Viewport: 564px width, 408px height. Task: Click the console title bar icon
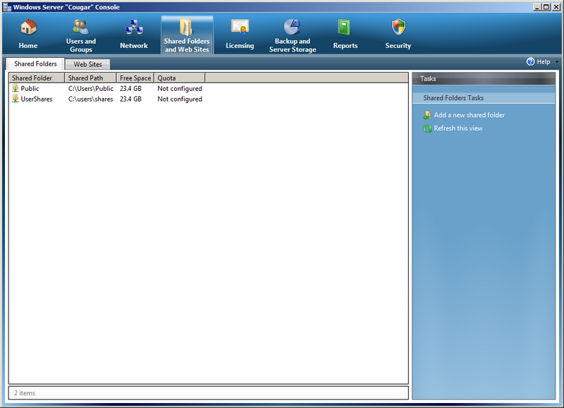(7, 7)
